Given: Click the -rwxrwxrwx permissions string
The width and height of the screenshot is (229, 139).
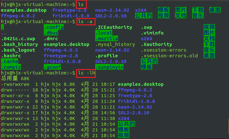Looking at the screenshot, I should click(x=15, y=84).
